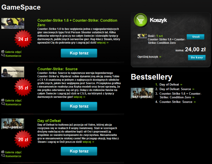The width and height of the screenshot is (212, 164).
Task: Buy Counter-Strike 1.6 with Kup teraz button
Action: pos(79,53)
